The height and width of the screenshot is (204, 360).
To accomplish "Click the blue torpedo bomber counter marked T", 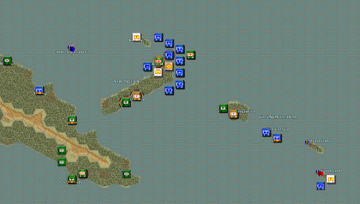I will point(180,49).
